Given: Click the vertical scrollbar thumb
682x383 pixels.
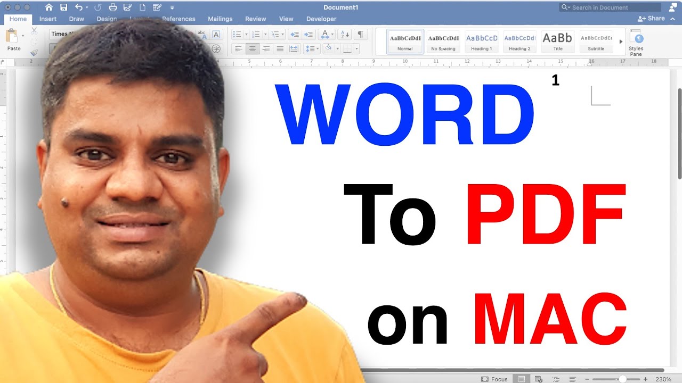Looking at the screenshot, I should [679, 133].
